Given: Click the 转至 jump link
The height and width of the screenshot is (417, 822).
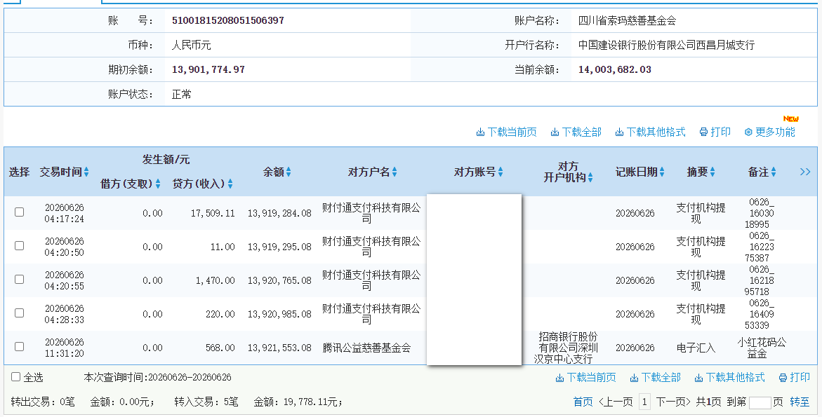Looking at the screenshot, I should coord(800,402).
